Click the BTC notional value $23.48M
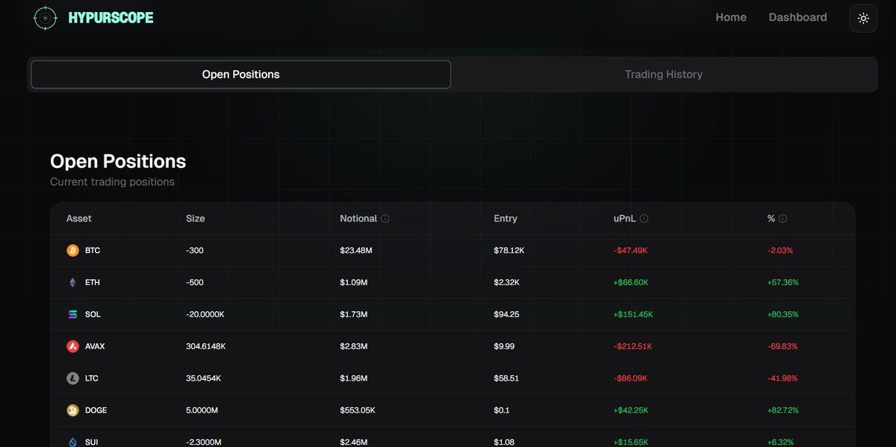Viewport: 896px width, 447px height. (356, 251)
